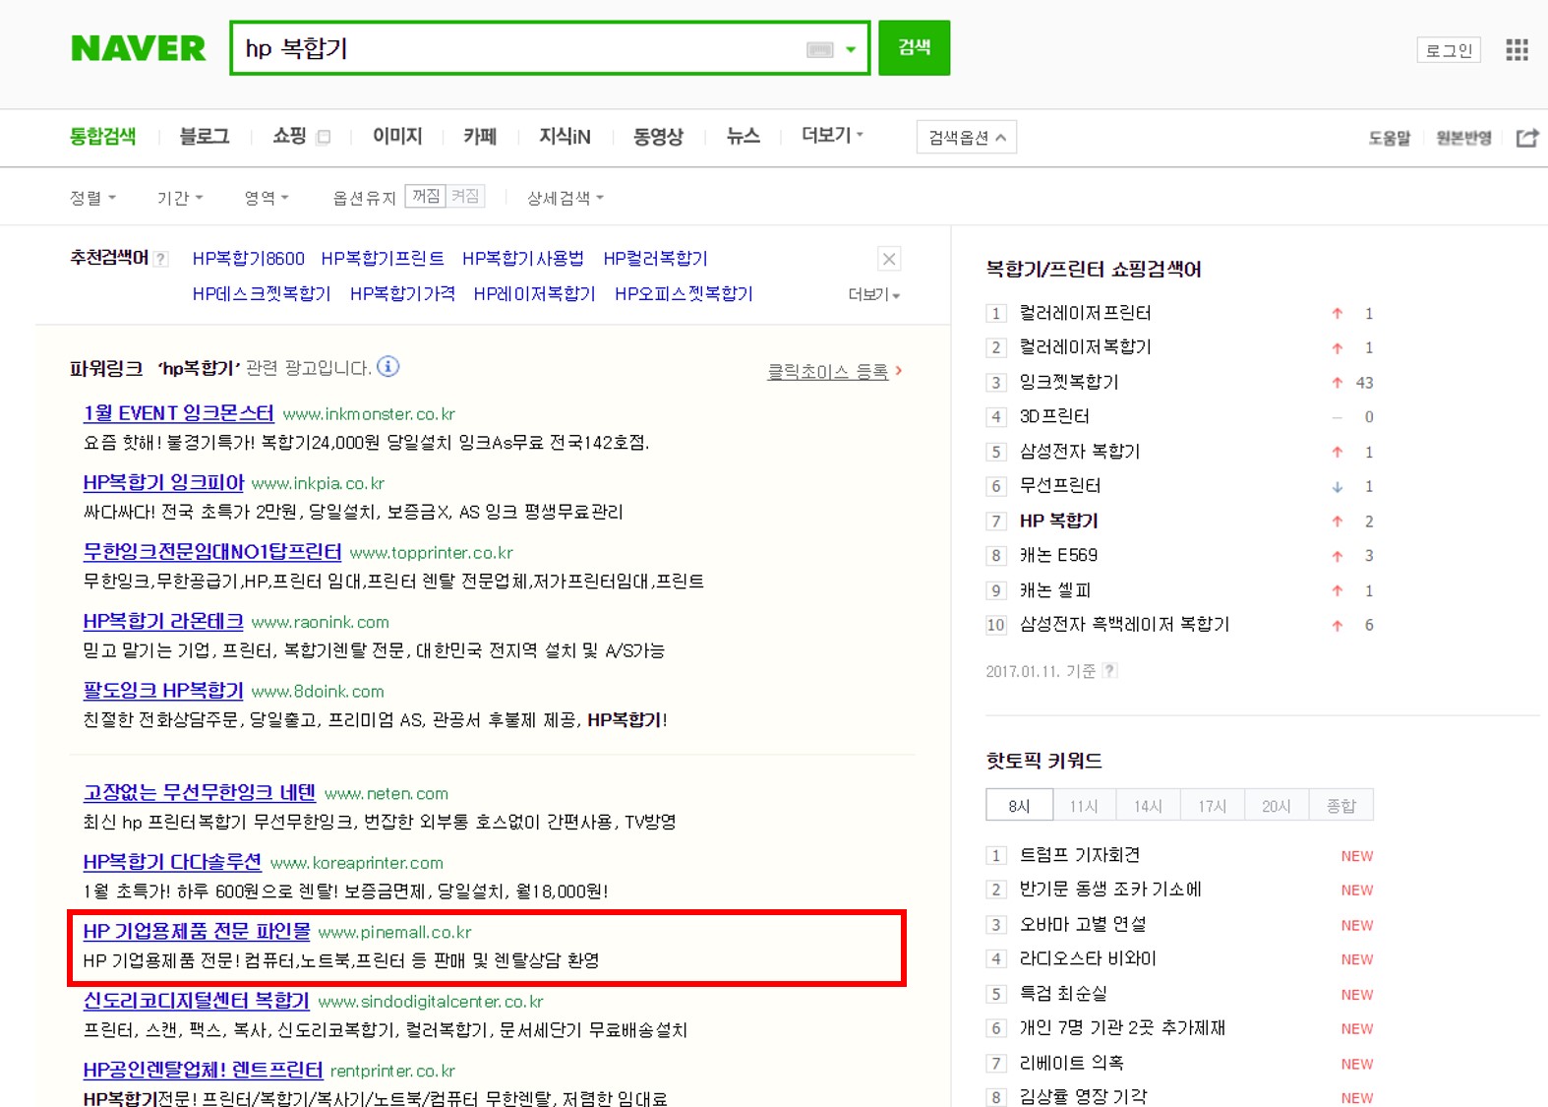Image resolution: width=1548 pixels, height=1107 pixels.
Task: Click the new-window icon beside 쇼핑 tab
Action: 324,137
